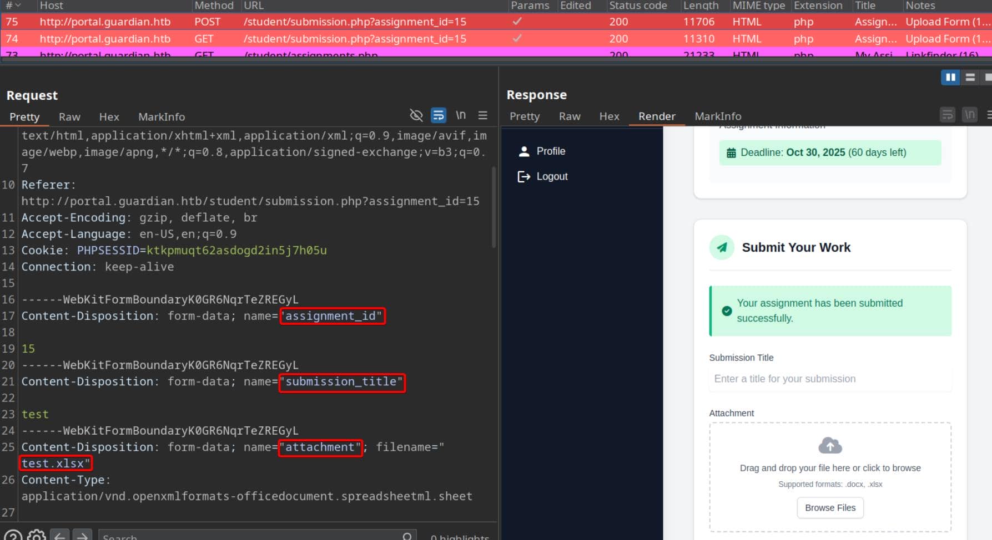Click the 'Accept-Encoding' header line
Screen dimensions: 992x540
139,218
